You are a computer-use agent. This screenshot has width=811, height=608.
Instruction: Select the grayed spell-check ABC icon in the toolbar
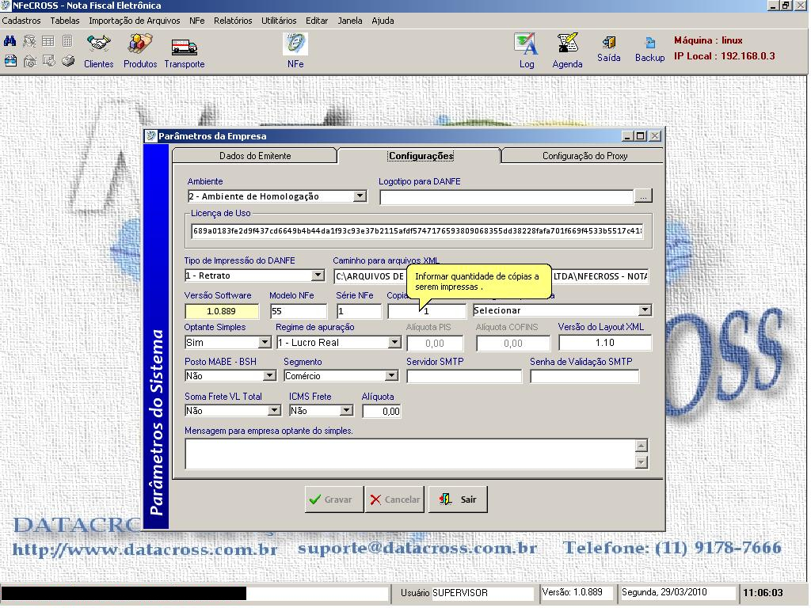[29, 41]
